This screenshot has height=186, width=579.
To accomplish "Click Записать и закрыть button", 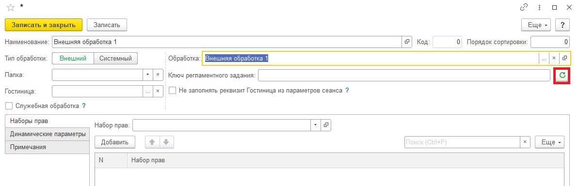I will click(x=44, y=25).
